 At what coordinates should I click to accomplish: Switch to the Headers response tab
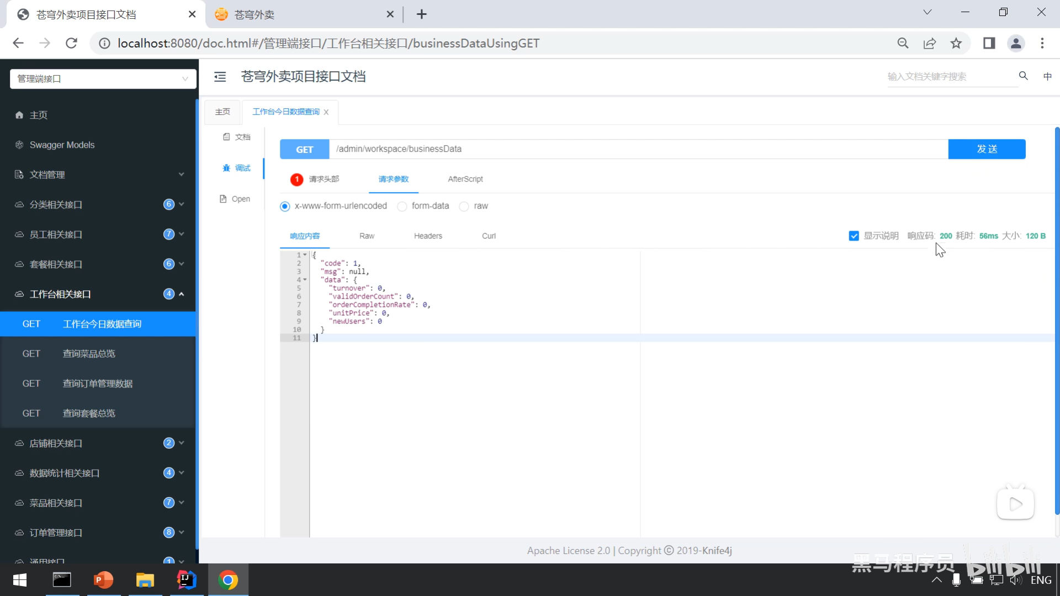coord(428,236)
